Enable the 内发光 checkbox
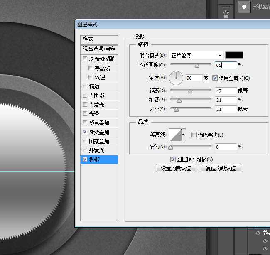This screenshot has width=270, height=255. click(85, 104)
